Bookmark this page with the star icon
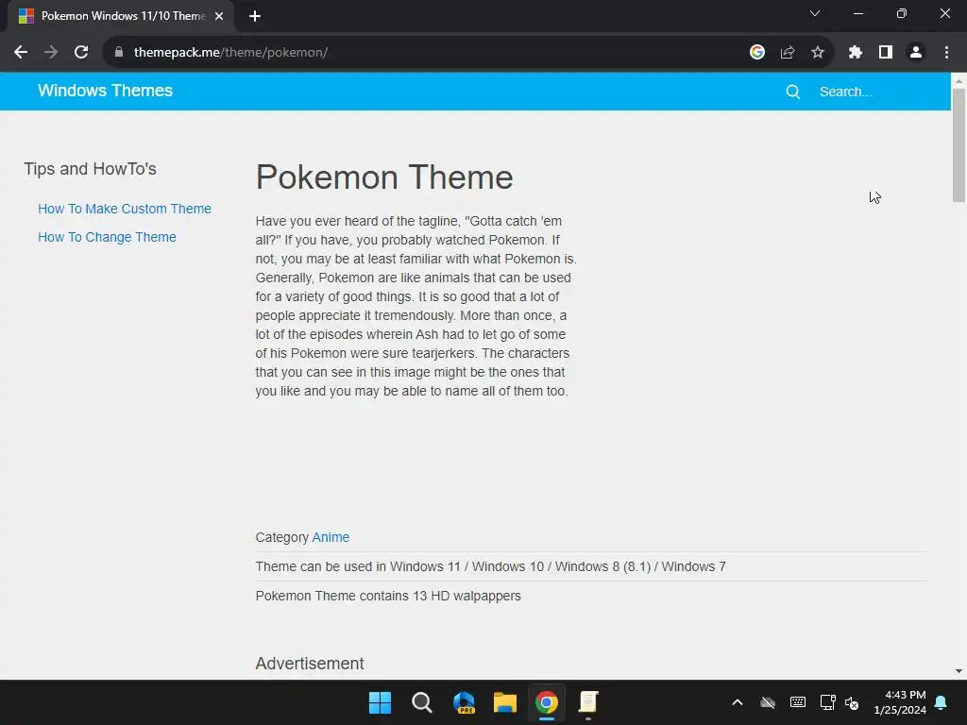Image resolution: width=967 pixels, height=725 pixels. 818,53
